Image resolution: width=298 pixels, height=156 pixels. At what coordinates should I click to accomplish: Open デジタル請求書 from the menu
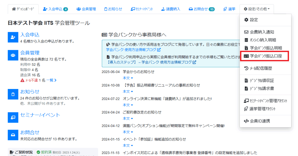[262, 88]
